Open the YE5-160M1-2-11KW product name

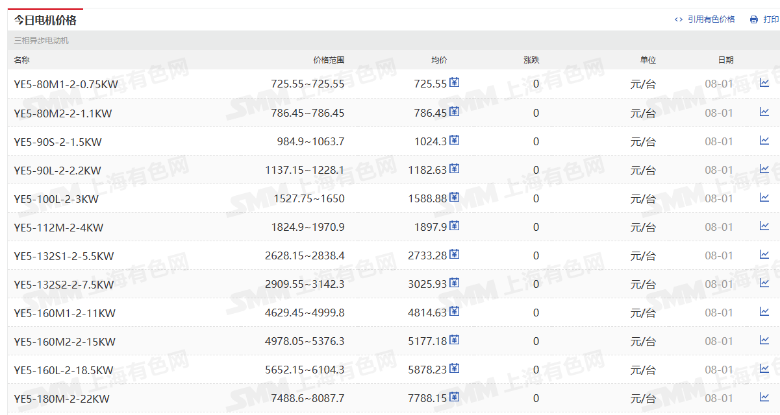(x=65, y=313)
